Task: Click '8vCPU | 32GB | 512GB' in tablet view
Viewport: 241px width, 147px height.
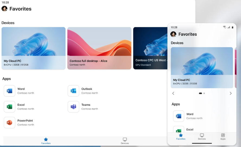Action: point(16,65)
